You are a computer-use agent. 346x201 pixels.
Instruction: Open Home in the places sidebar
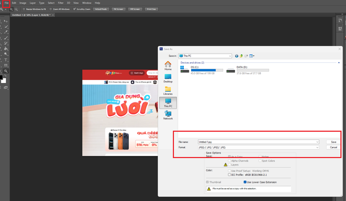(x=168, y=66)
